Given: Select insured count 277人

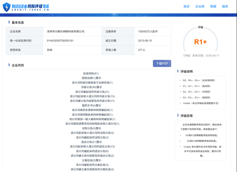Looking at the screenshot, I should click(x=141, y=50).
